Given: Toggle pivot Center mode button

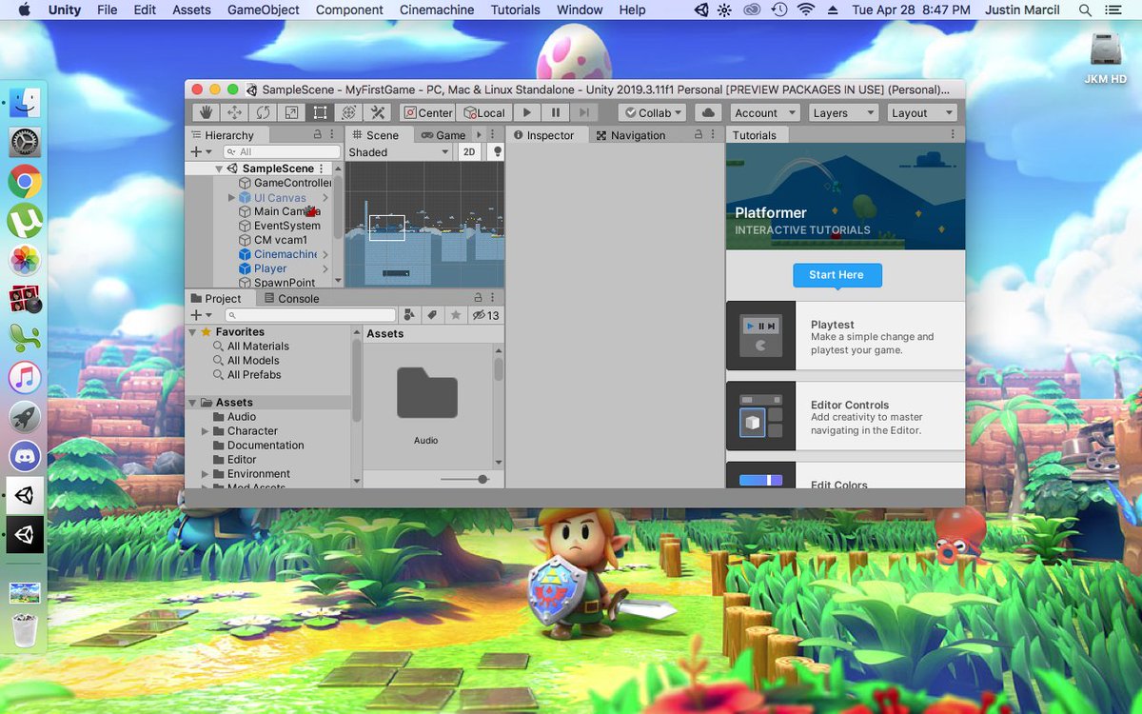Looking at the screenshot, I should 427,112.
